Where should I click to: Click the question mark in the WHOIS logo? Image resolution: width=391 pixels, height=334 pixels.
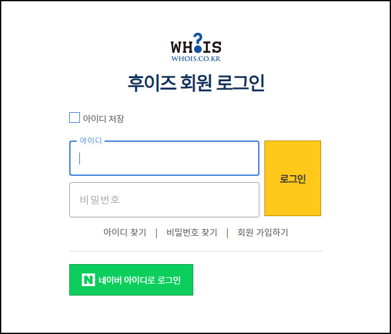point(198,43)
